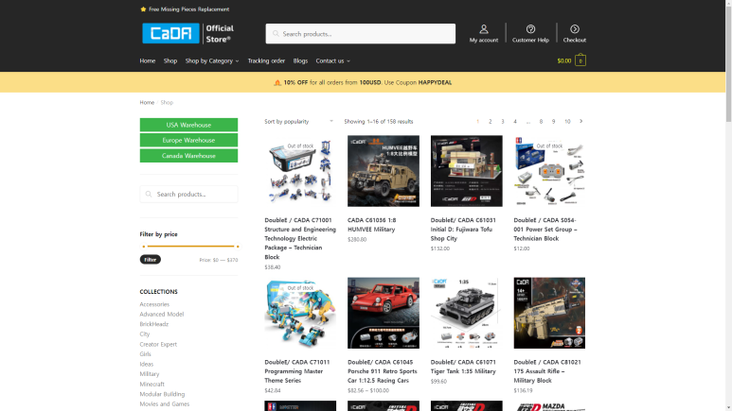The image size is (732, 411).
Task: Open Minecraft collection
Action: point(152,384)
